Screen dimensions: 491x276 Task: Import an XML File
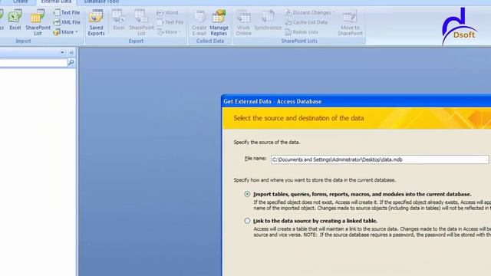[67, 22]
